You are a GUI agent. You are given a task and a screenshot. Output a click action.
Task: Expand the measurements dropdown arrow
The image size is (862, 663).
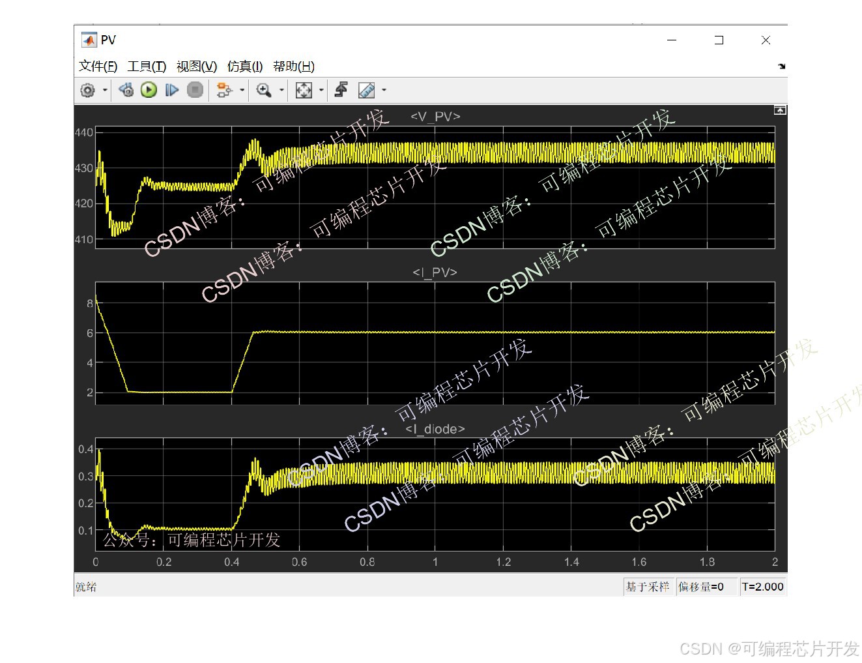tap(384, 90)
